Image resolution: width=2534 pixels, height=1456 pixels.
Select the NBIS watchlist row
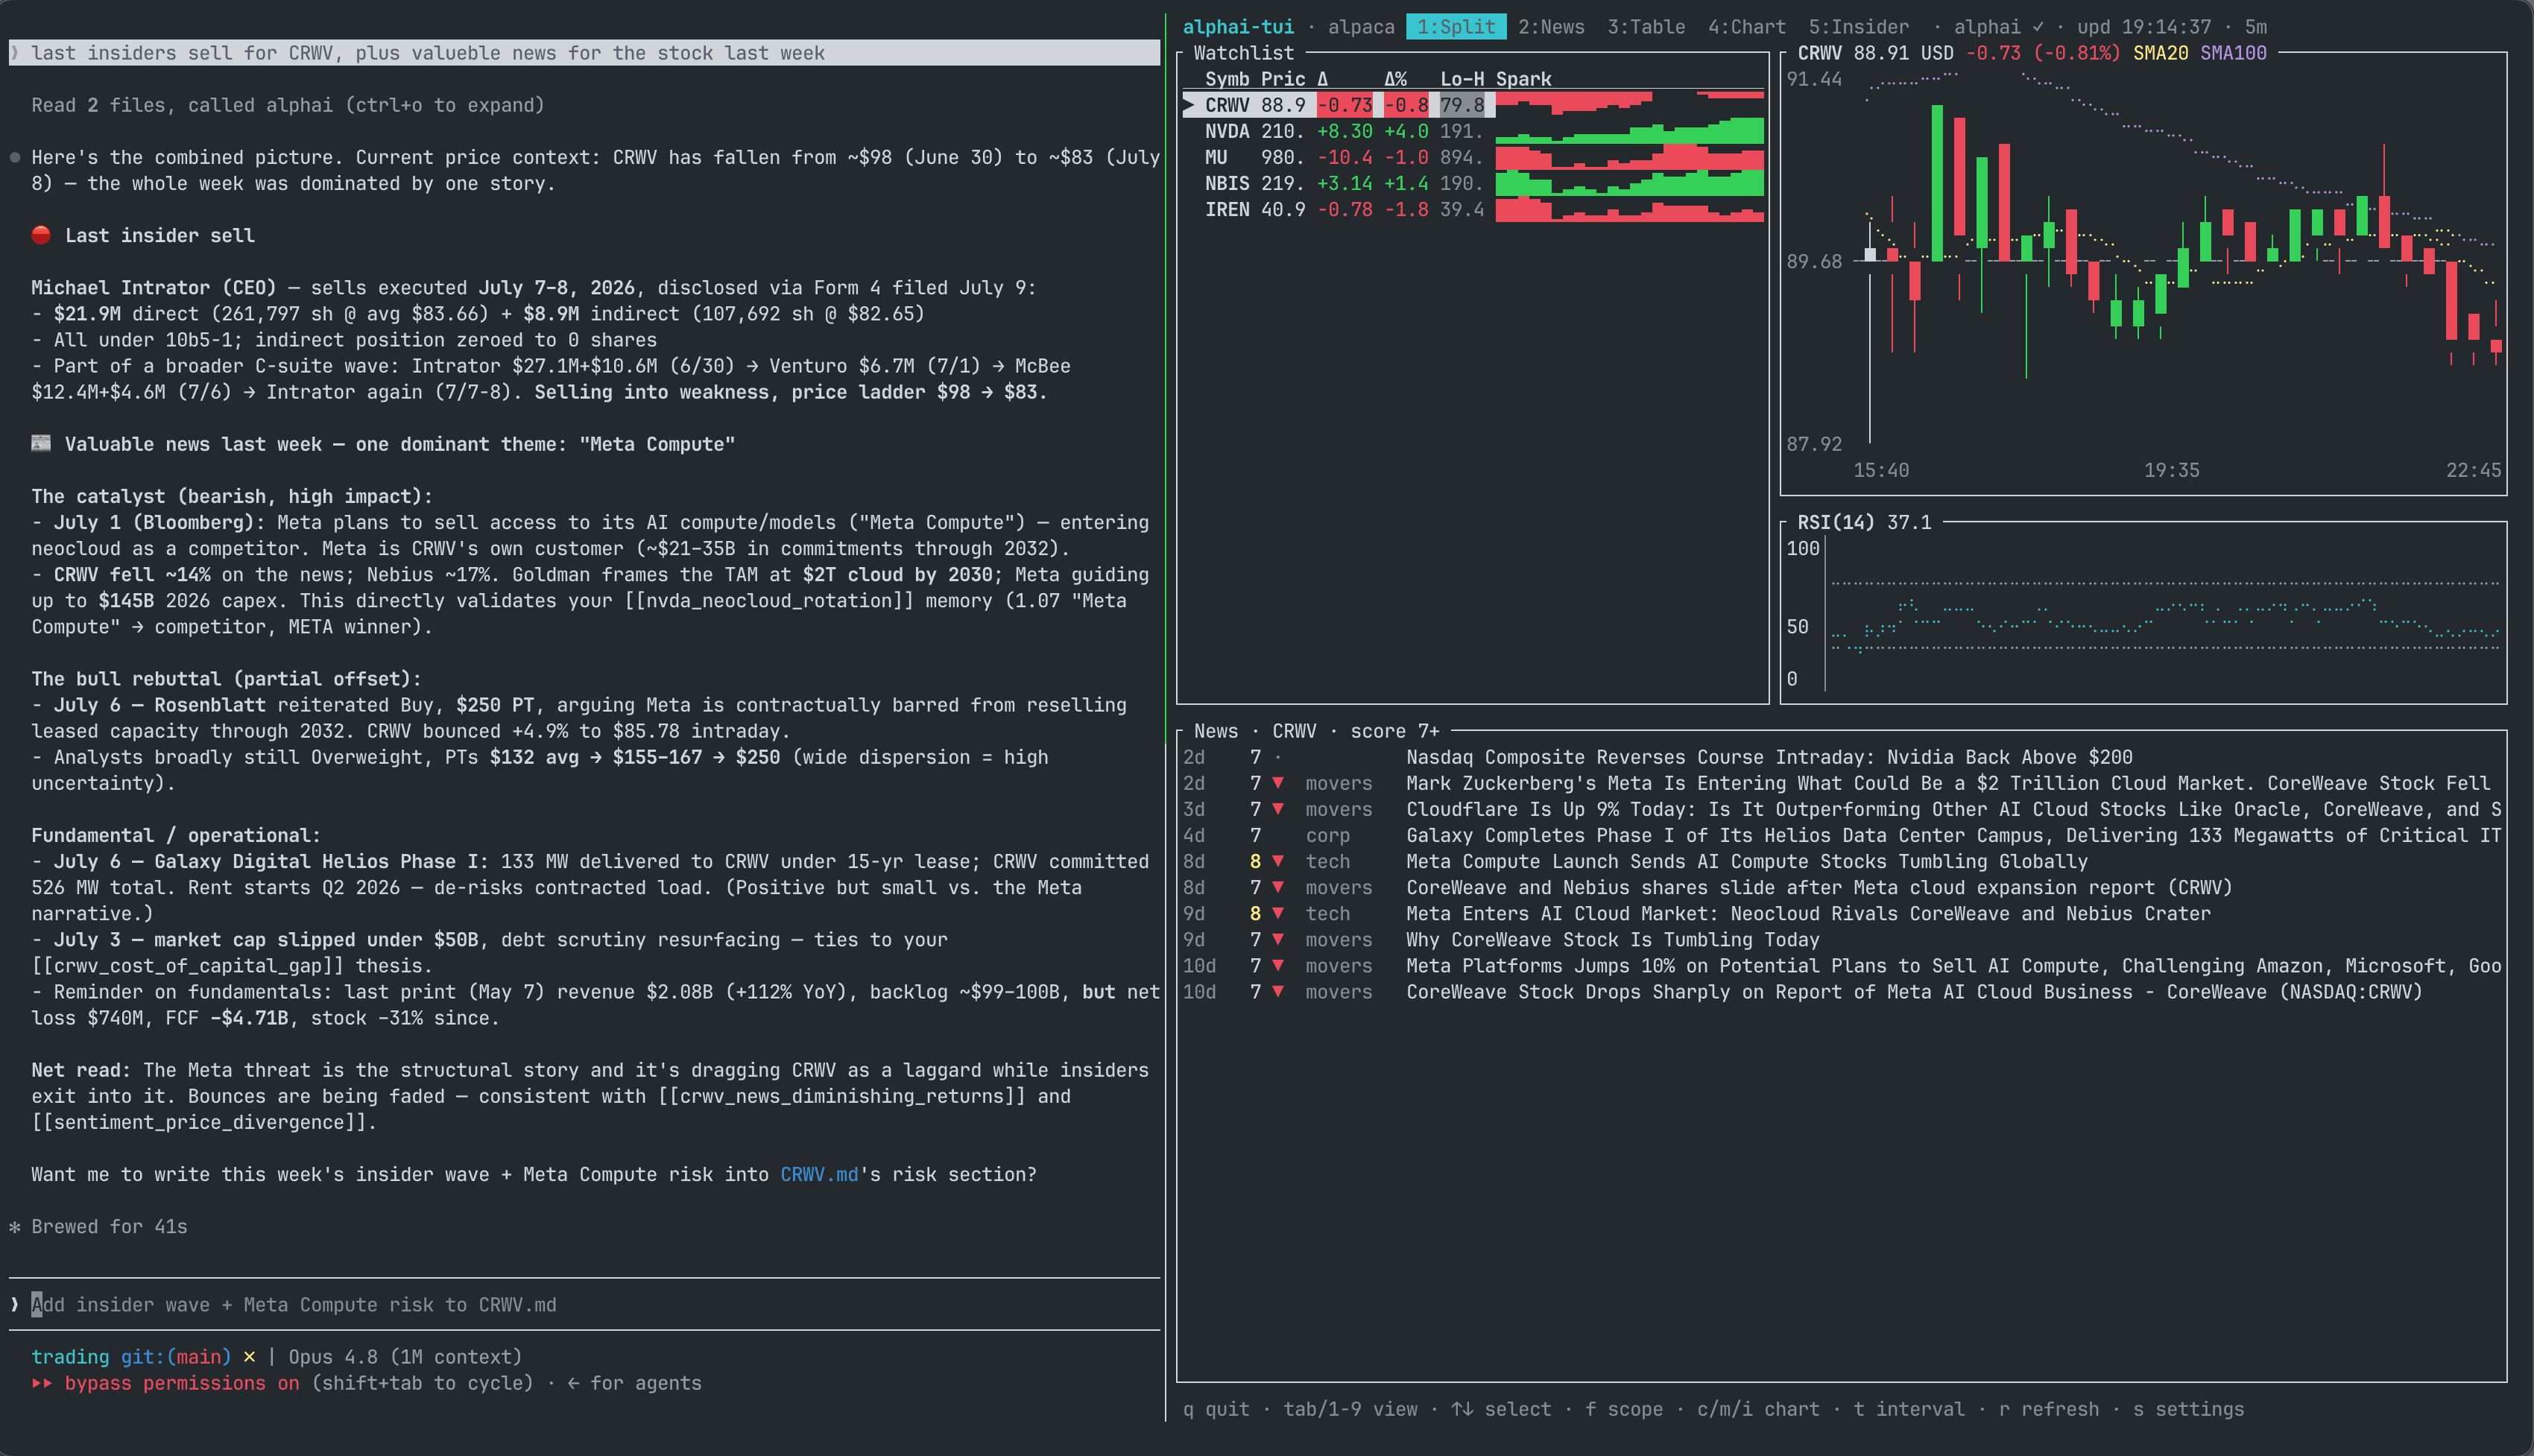1472,183
